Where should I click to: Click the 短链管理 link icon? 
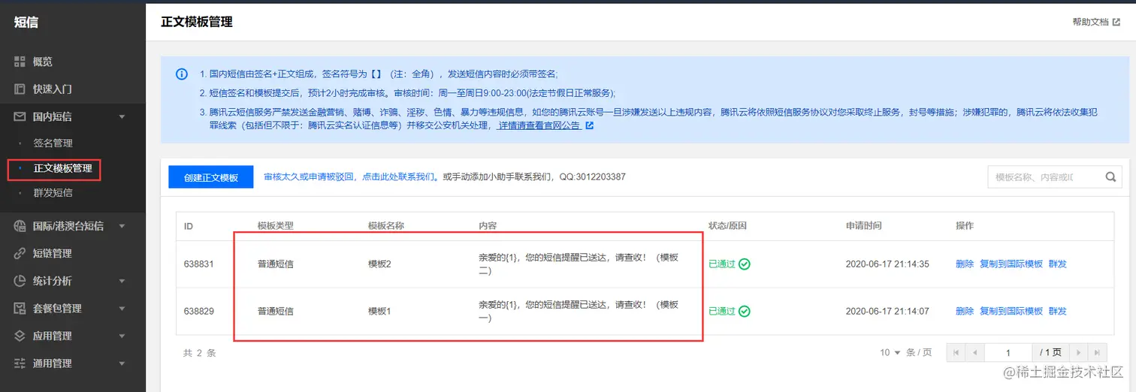tap(20, 253)
